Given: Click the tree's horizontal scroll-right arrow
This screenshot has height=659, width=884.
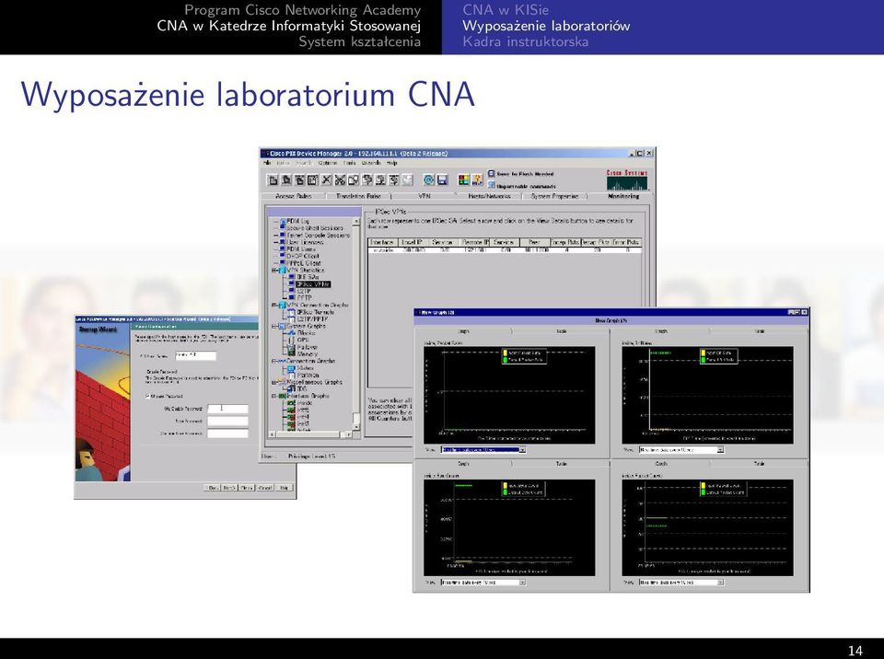Looking at the screenshot, I should point(349,434).
